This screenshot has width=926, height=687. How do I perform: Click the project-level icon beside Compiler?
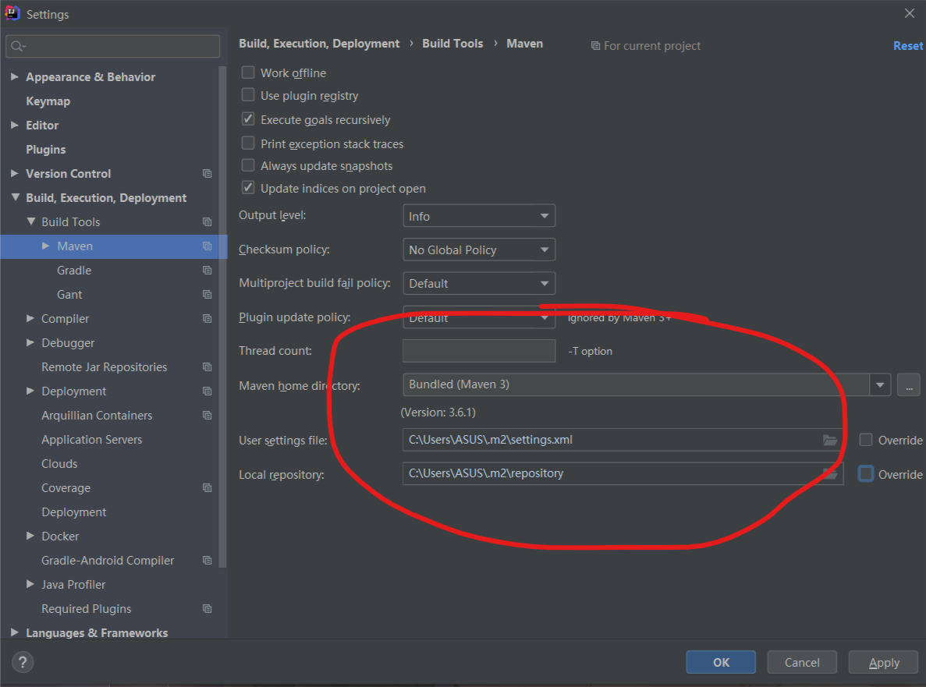click(208, 319)
